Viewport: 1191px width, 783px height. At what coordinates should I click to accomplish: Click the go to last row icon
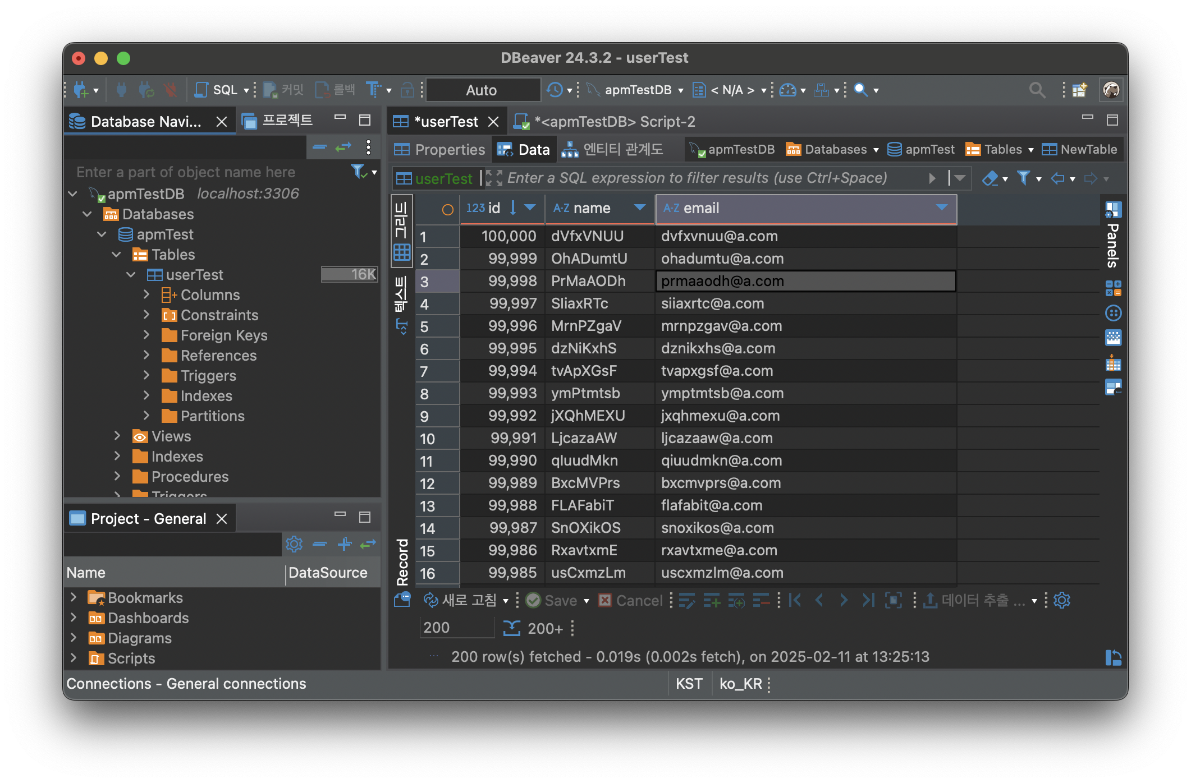(868, 600)
